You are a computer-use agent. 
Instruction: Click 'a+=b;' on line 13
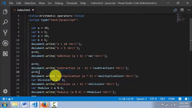(35, 52)
